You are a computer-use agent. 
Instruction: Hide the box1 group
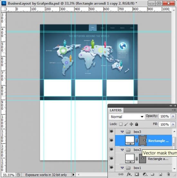(111, 167)
